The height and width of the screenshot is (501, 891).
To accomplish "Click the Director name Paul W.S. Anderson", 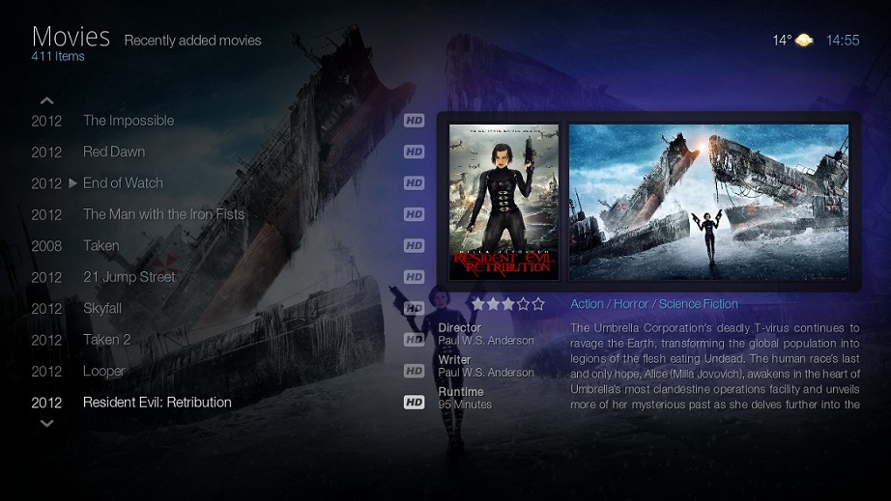I will (486, 341).
